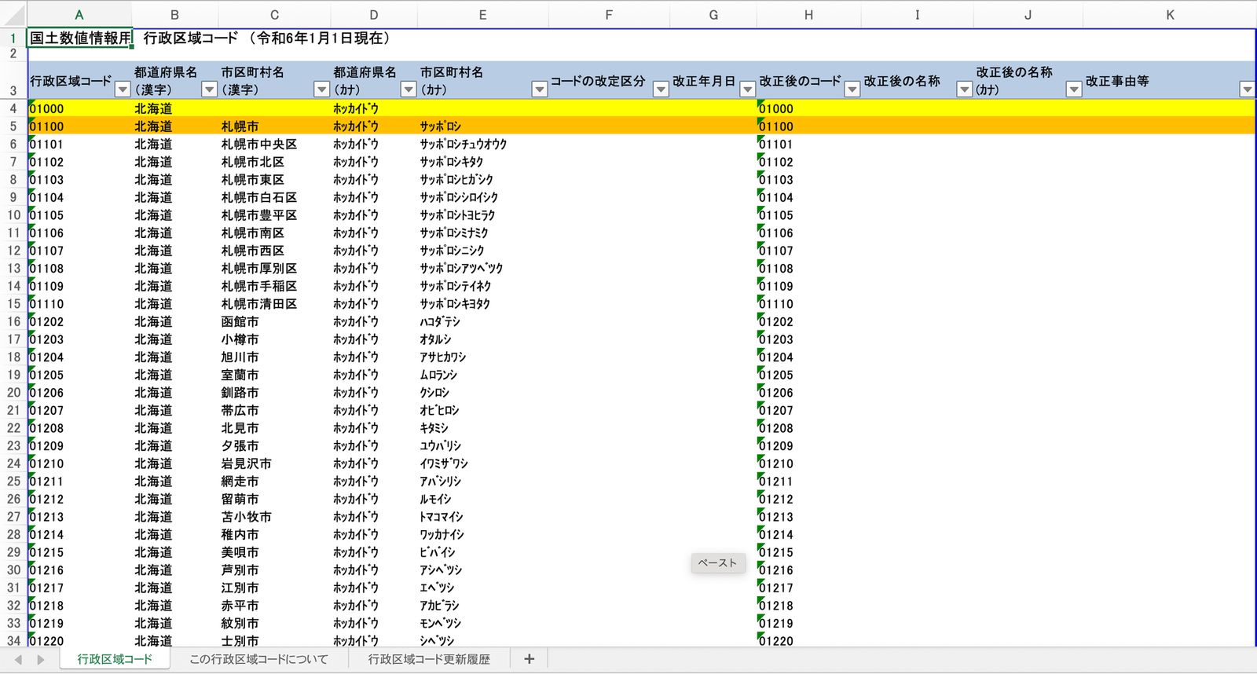Screen dimensions: 1257x674
Task: Open the 改正事由等 filter dropdown
Action: (1247, 90)
